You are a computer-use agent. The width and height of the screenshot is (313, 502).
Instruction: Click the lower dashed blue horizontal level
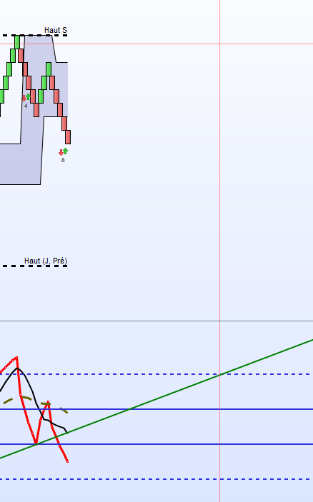(156, 479)
